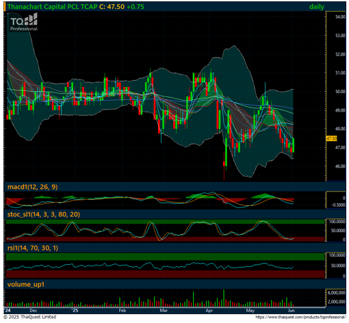Click the 'daily' timeframe label

tap(317, 7)
